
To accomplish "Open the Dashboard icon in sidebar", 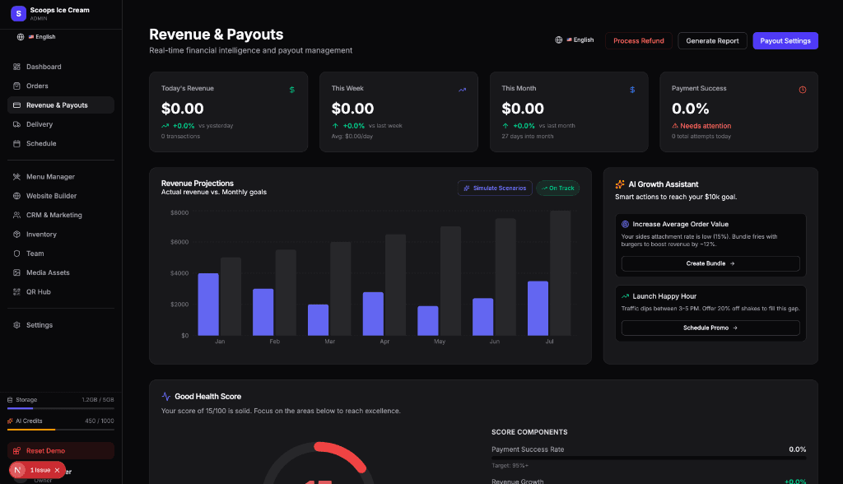I will click(x=18, y=66).
